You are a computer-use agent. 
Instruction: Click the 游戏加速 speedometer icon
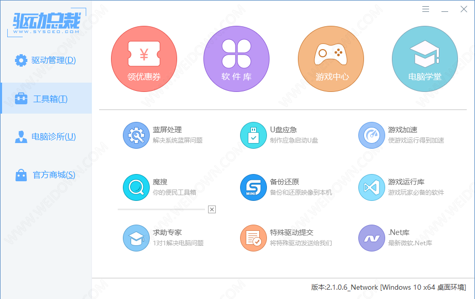click(371, 135)
